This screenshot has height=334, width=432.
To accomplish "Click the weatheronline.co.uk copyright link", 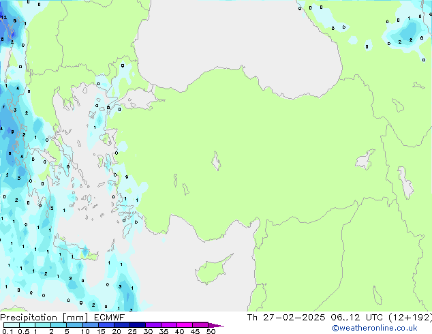I will coord(375,328).
